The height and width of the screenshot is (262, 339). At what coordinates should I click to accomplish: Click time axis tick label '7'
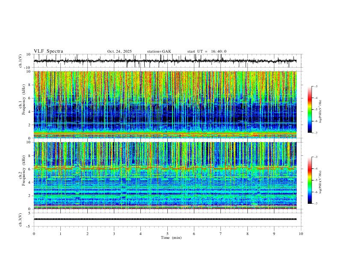(221, 234)
